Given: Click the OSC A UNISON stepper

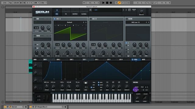Looking at the screenshot, I should point(57,45).
